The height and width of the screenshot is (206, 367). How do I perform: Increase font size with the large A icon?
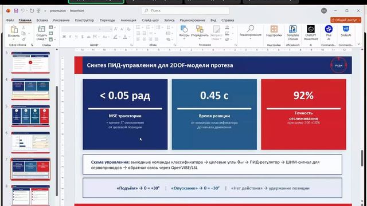116,29
